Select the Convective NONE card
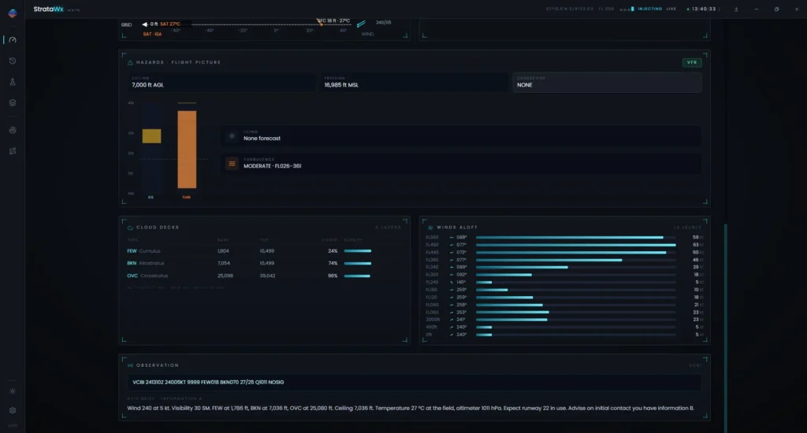 [607, 83]
